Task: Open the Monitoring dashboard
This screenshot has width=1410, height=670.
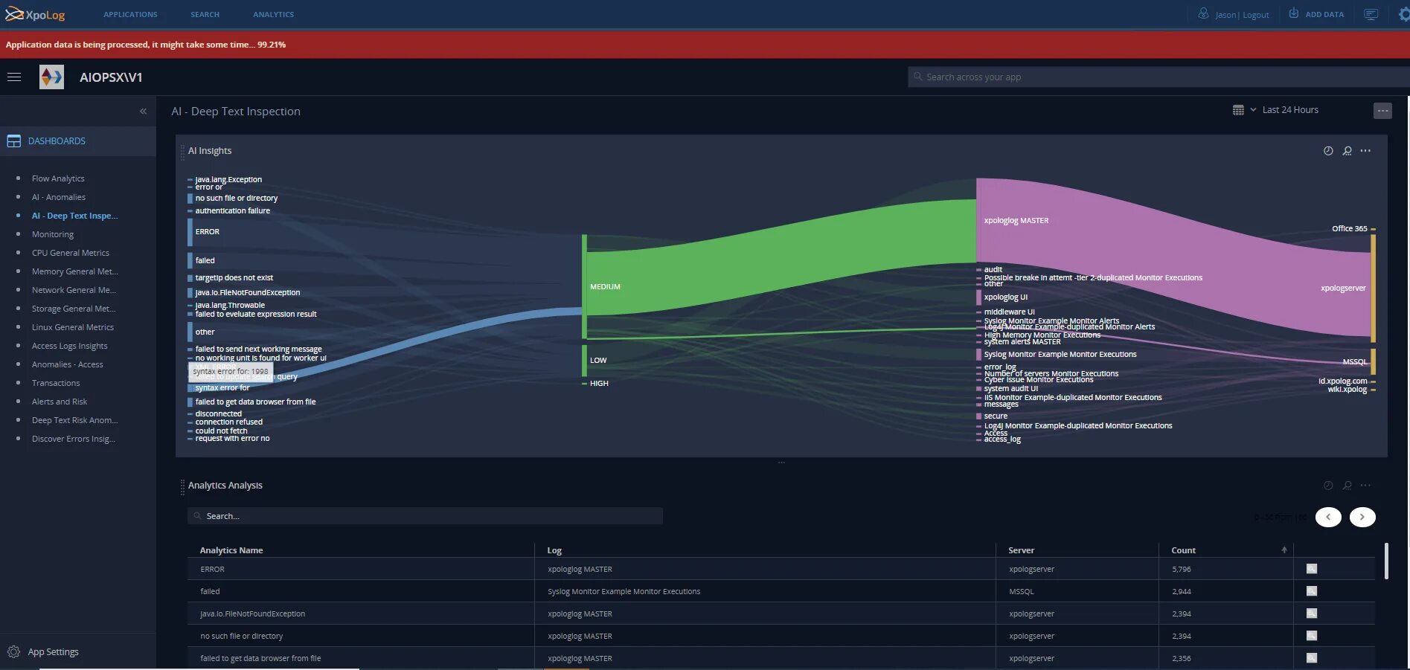Action: (x=53, y=234)
